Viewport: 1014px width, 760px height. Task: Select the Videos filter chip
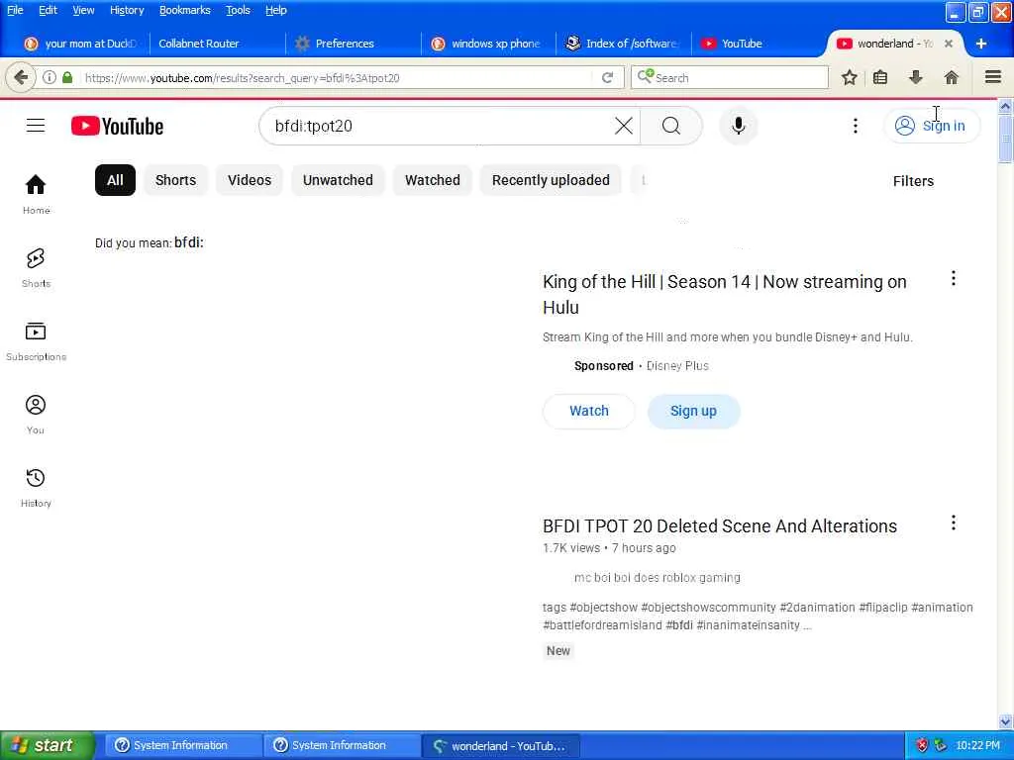pos(250,180)
